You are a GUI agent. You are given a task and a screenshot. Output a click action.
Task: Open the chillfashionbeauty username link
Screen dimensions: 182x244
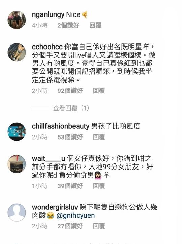pyautogui.click(x=61, y=126)
